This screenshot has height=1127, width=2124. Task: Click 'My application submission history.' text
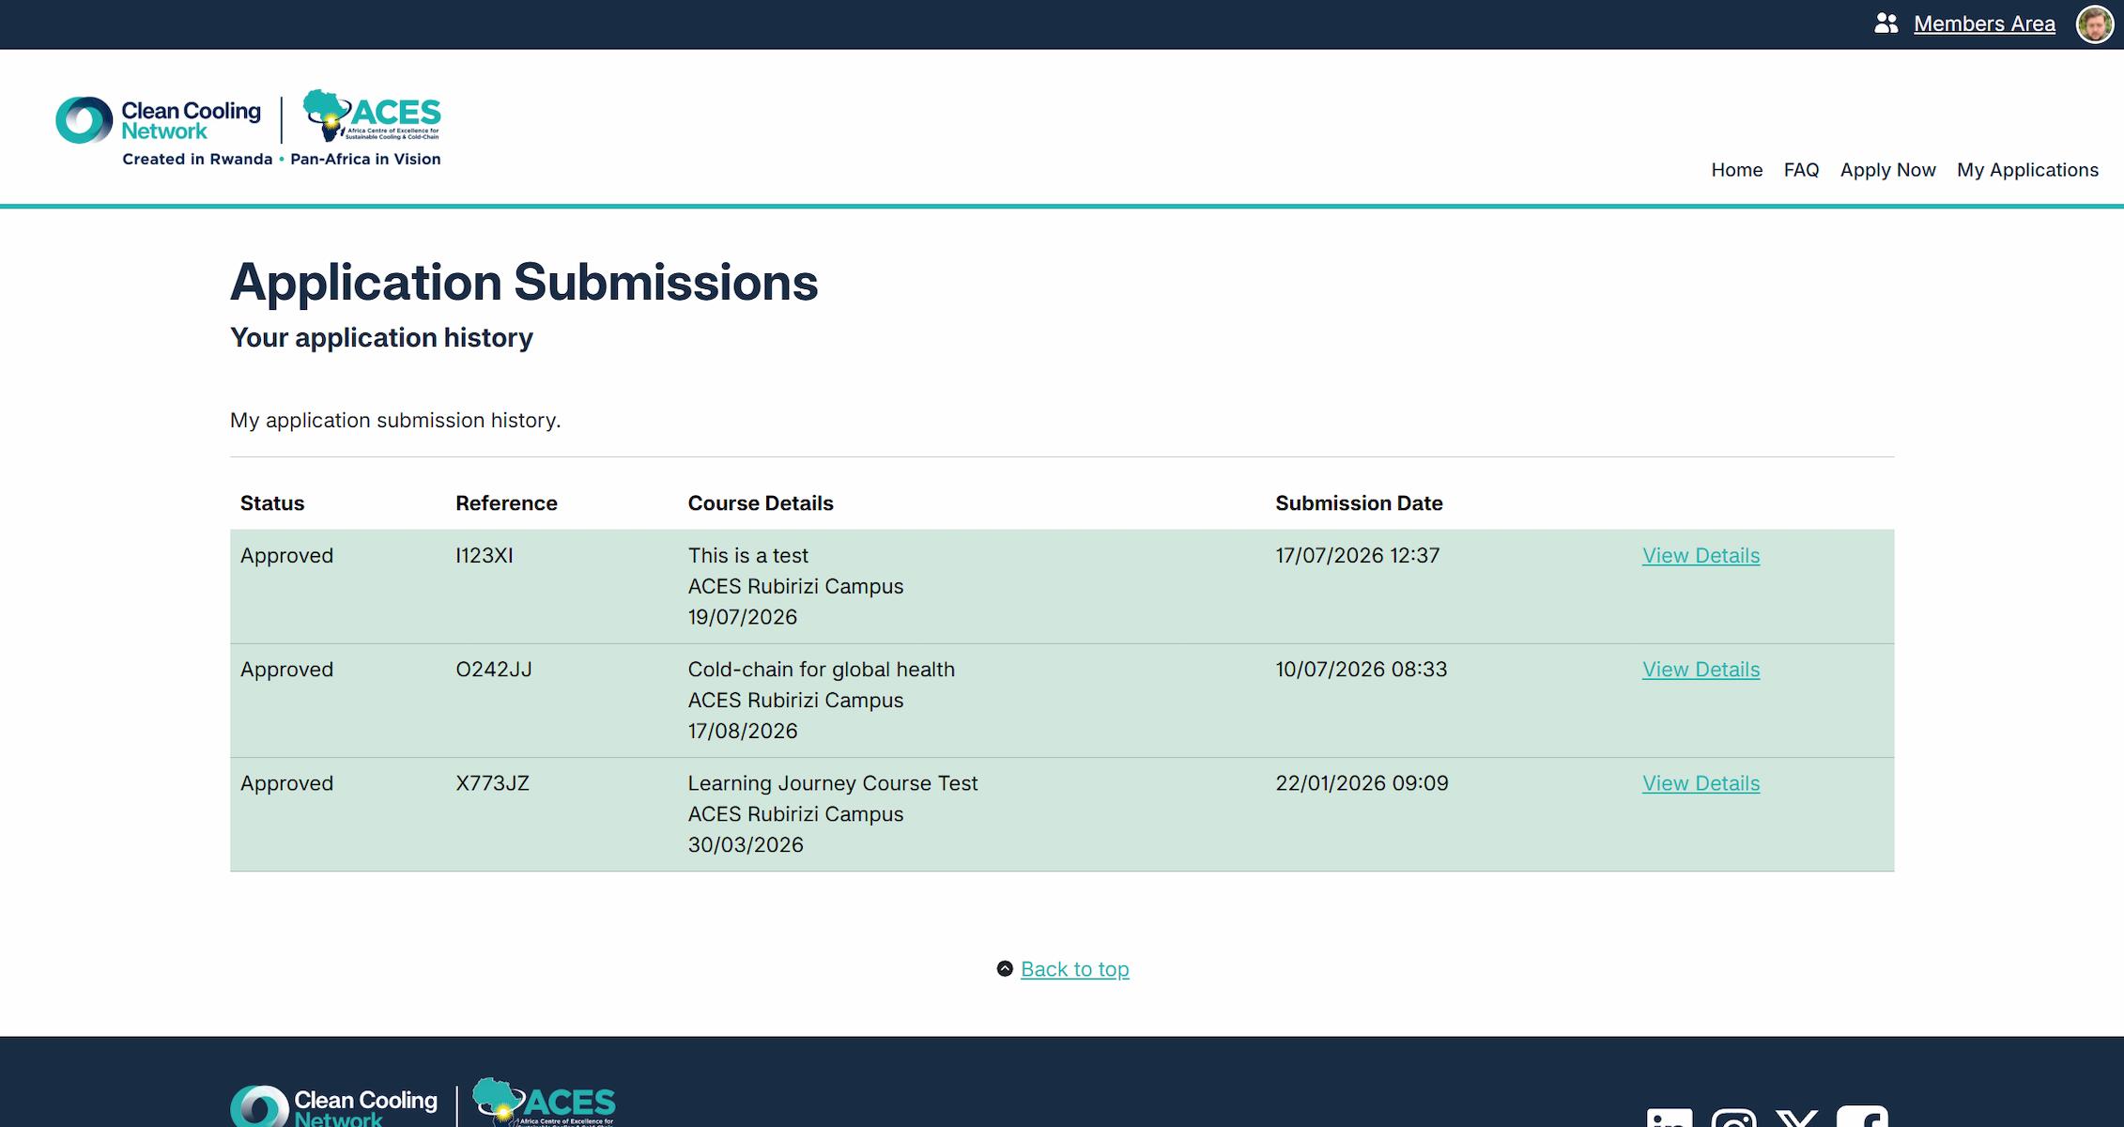395,420
